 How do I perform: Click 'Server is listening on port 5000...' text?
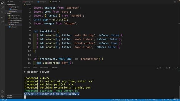point(52,94)
